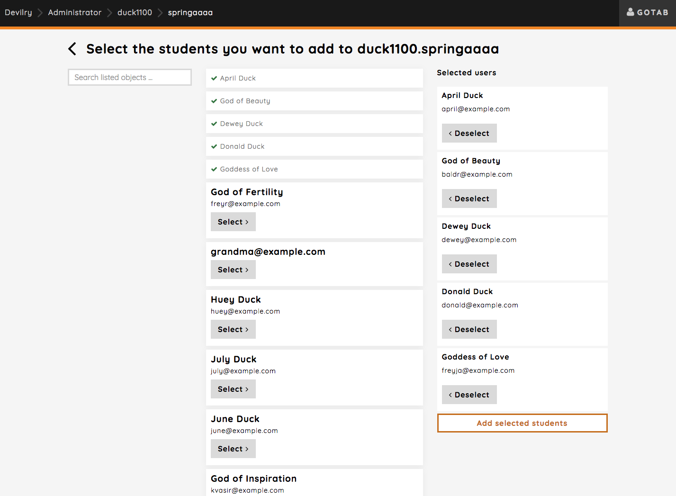Click the June Duck name heading
Screen dimensions: 676x496
[235, 419]
